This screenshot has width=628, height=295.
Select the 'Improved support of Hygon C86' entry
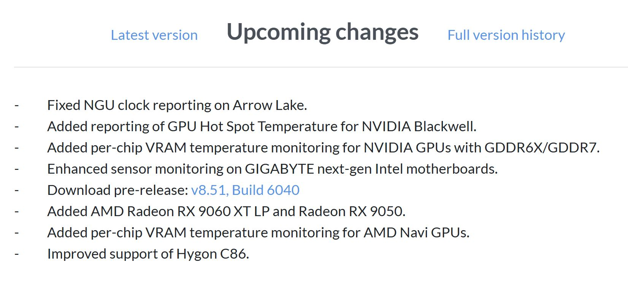click(148, 254)
